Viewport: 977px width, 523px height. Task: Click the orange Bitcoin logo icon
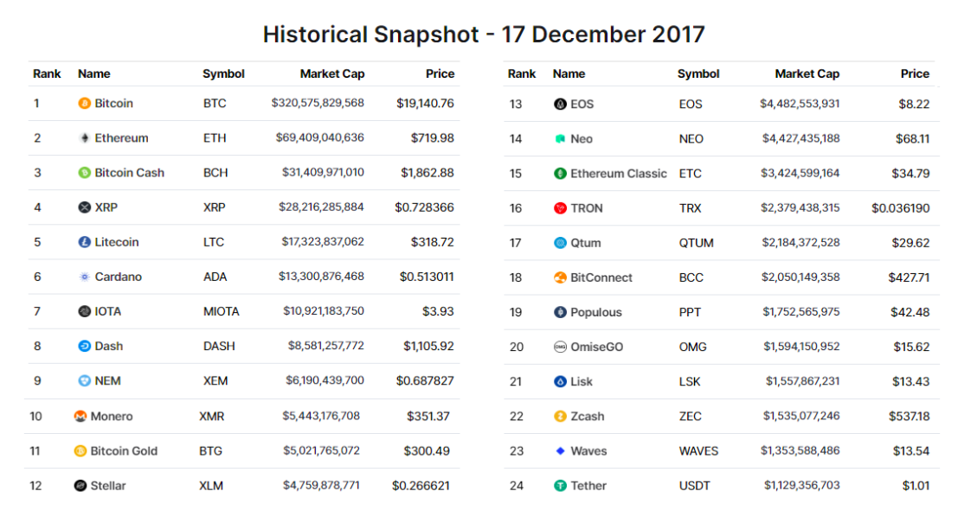[x=84, y=104]
